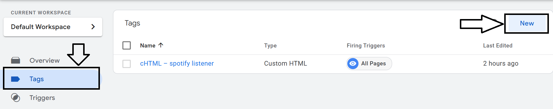Click the eye icon in All Pages trigger
Screen dimensions: 553x109
pos(353,63)
